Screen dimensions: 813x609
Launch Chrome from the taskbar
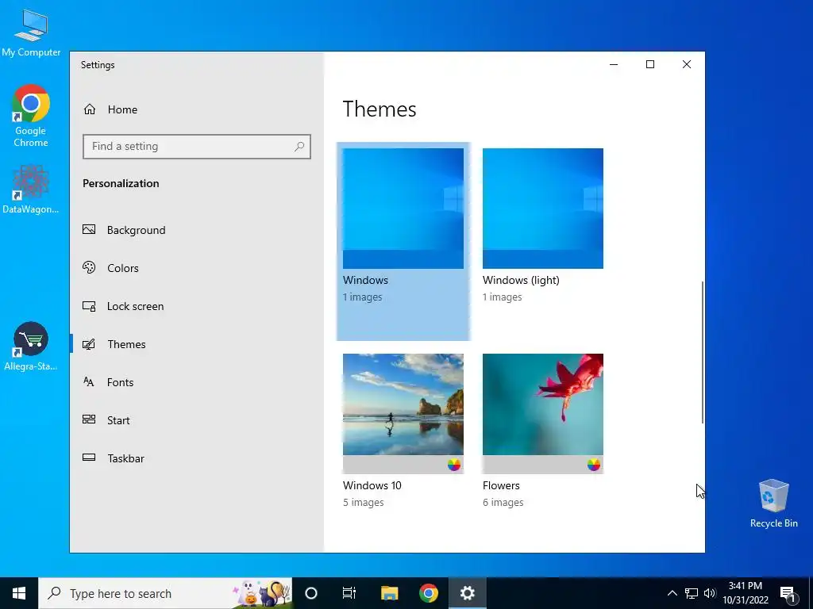pyautogui.click(x=428, y=593)
